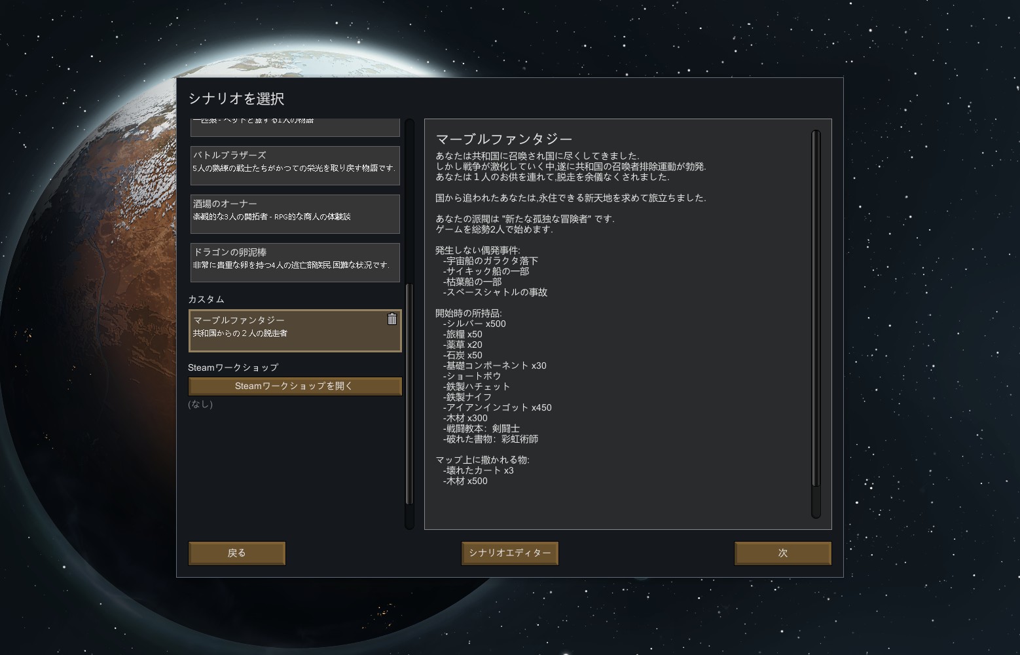Click the -木材 x500 line
This screenshot has height=655, width=1020.
tap(465, 481)
